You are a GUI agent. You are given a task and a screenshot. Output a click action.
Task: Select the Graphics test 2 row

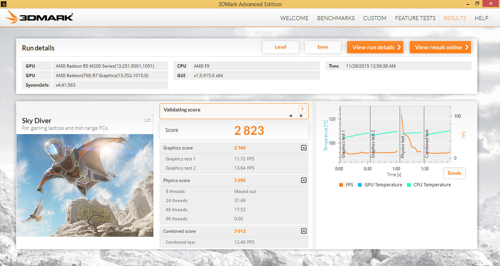point(234,168)
